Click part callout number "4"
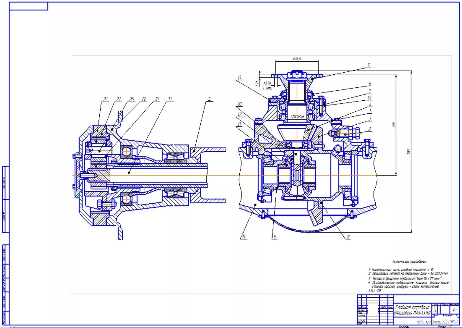The width and height of the screenshot is (462, 328). click(x=370, y=105)
